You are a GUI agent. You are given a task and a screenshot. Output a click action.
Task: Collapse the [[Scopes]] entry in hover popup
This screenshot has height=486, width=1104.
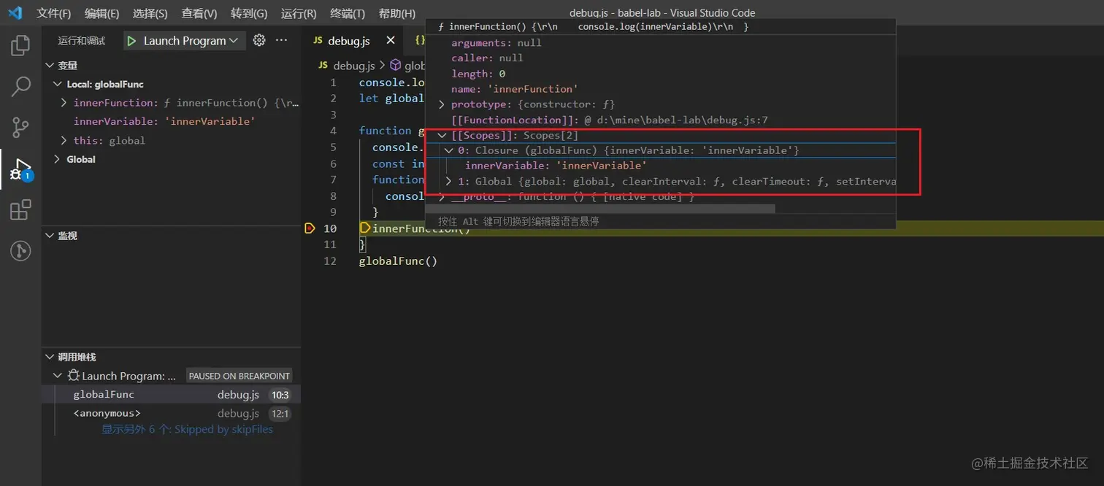pos(442,136)
